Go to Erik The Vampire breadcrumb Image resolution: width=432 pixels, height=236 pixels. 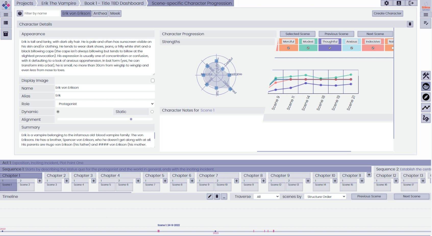[59, 3]
